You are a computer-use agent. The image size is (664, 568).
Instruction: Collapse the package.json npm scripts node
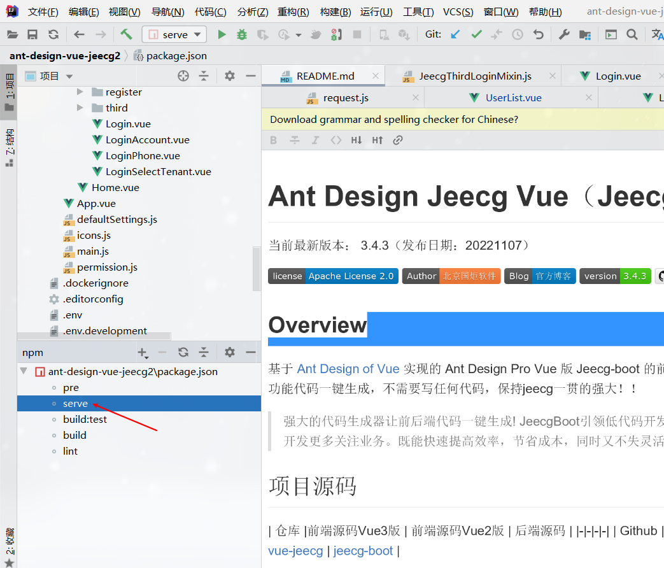[24, 371]
